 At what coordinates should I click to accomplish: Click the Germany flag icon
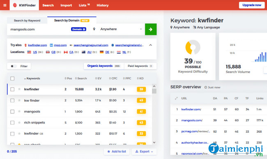101,52
